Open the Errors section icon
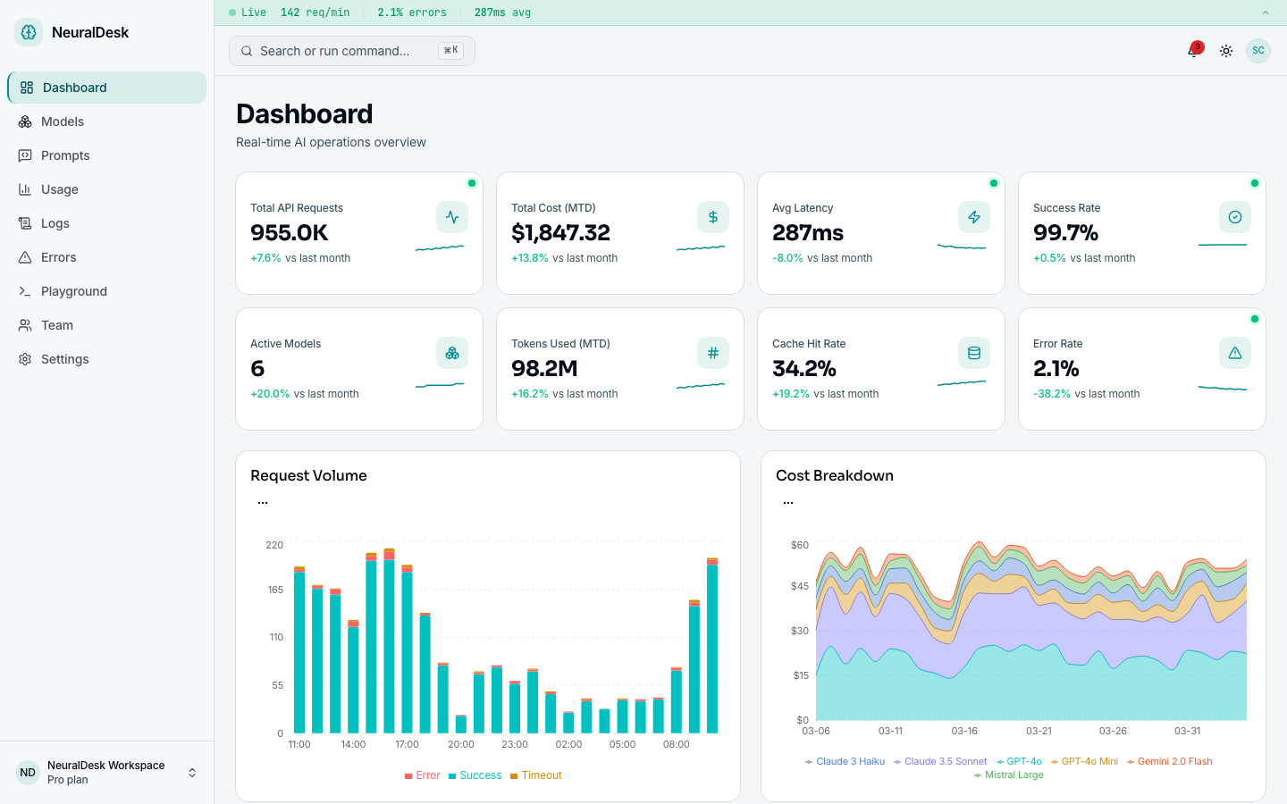The width and height of the screenshot is (1287, 804). pos(26,257)
